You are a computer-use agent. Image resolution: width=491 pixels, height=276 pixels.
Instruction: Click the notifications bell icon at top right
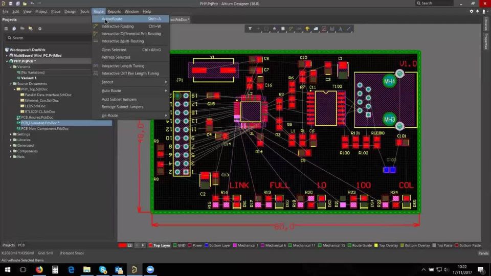coord(478,11)
